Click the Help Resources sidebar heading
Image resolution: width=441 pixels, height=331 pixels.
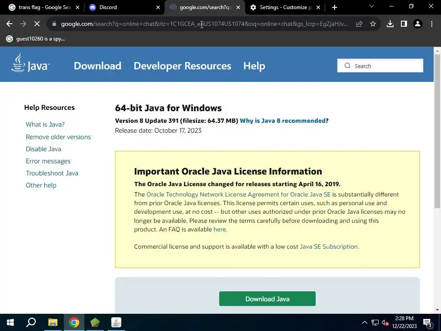pos(50,107)
